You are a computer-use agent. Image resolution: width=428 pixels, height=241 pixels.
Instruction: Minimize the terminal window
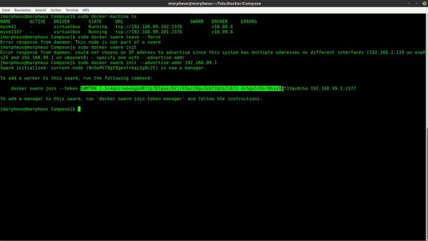pyautogui.click(x=409, y=3)
